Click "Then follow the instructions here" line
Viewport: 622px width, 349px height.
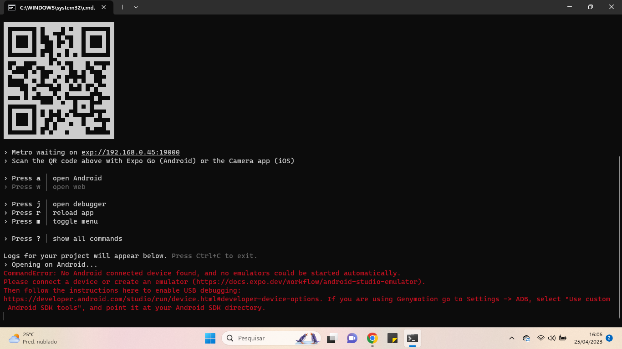122,290
